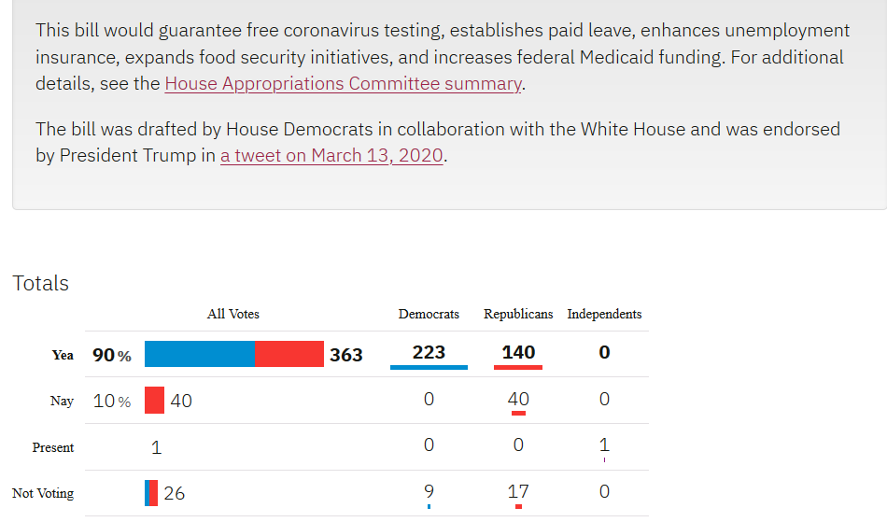Select the Independents column header

(x=604, y=314)
